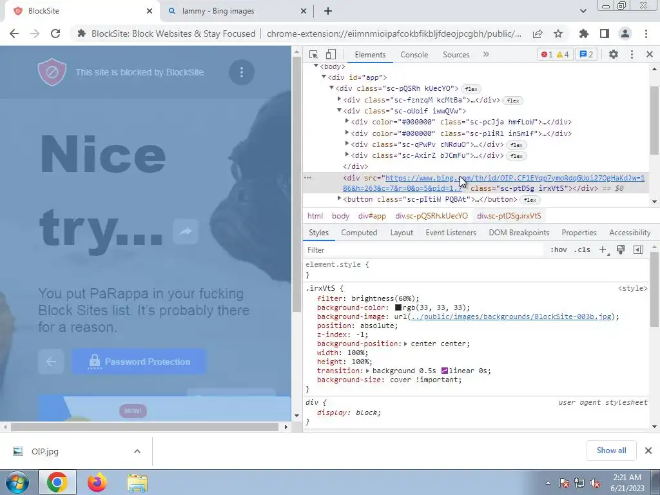Viewport: 660px width, 495px height.
Task: Open the DevTools three-dot customize menu
Action: click(632, 54)
